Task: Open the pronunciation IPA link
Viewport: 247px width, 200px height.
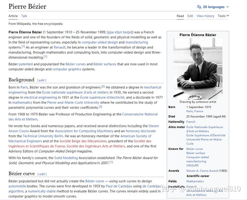Action: point(120,32)
